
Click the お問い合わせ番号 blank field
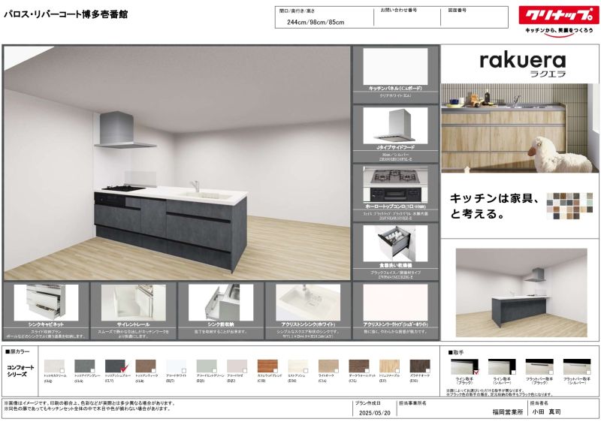tap(407, 21)
